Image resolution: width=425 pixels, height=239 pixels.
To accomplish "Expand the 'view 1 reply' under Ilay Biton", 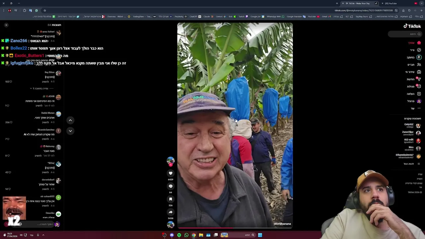I will click(41, 89).
